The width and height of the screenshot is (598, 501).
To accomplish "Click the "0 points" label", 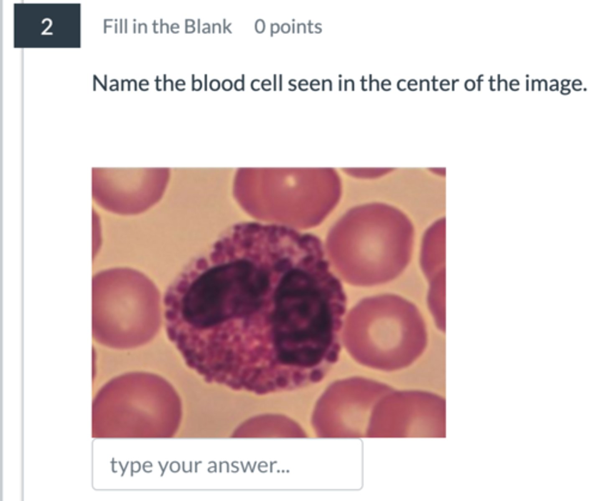I will [x=288, y=27].
